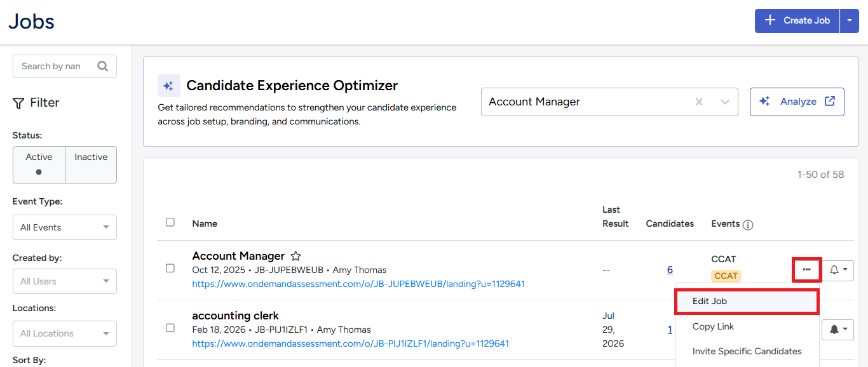Screen dimensions: 868x367
Task: Tick the accounting clerk row checkbox
Action: (x=170, y=328)
